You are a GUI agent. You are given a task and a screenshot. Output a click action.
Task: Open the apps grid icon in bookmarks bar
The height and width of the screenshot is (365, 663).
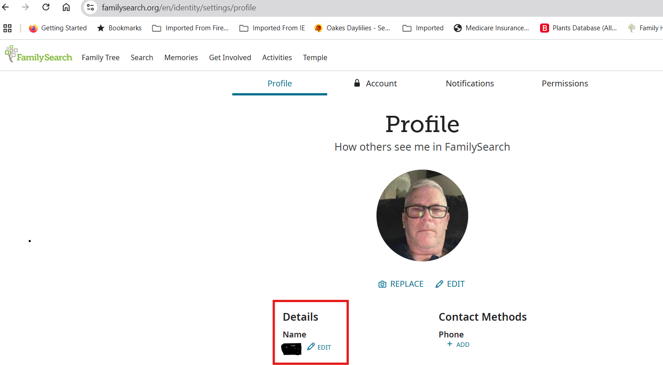[7, 28]
